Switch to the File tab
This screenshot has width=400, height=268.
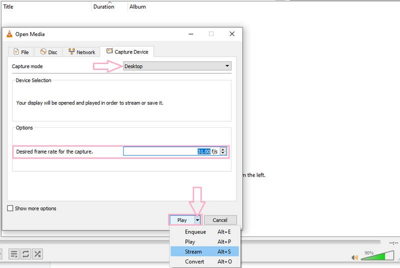(21, 52)
